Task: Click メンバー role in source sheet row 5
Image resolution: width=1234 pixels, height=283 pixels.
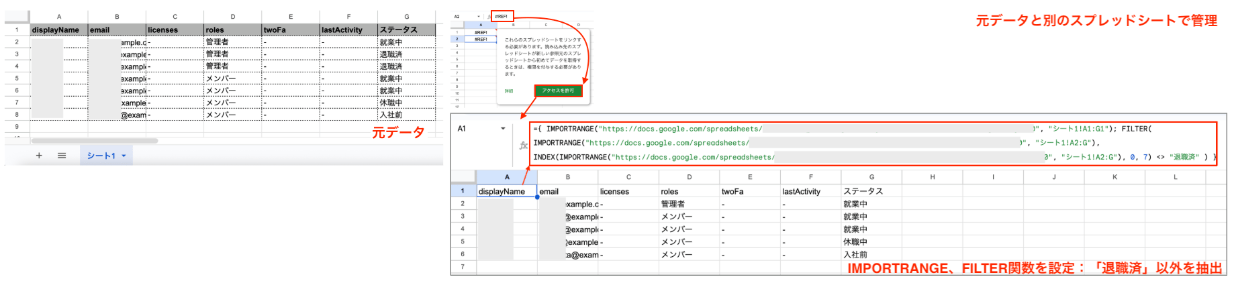Action: coord(233,78)
